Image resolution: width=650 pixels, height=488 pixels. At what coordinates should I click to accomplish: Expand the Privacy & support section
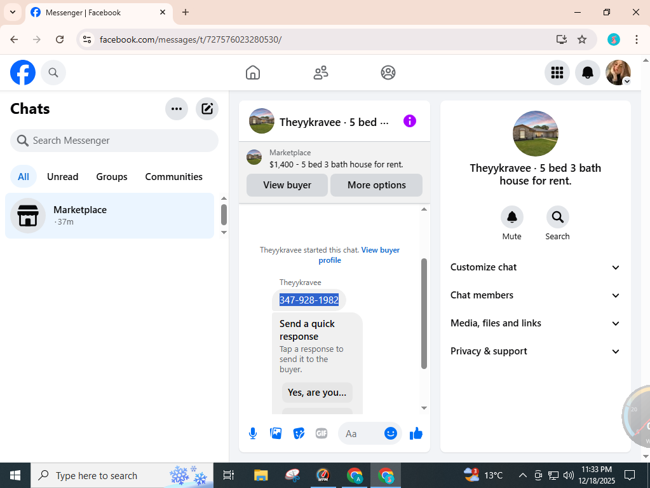(x=535, y=351)
